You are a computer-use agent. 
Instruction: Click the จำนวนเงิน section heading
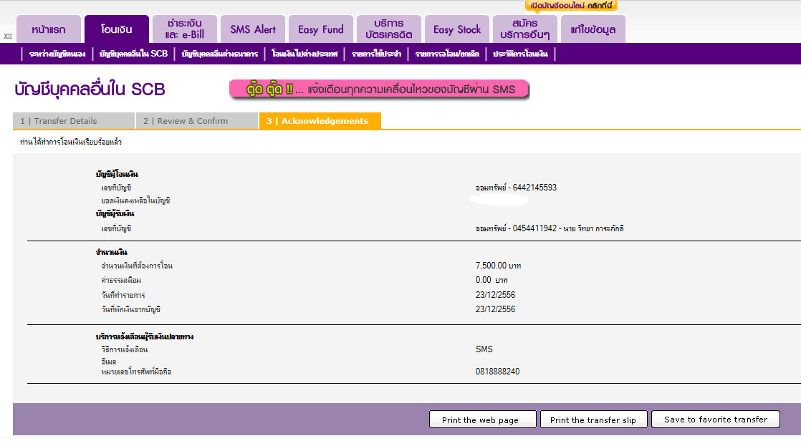pyautogui.click(x=111, y=252)
